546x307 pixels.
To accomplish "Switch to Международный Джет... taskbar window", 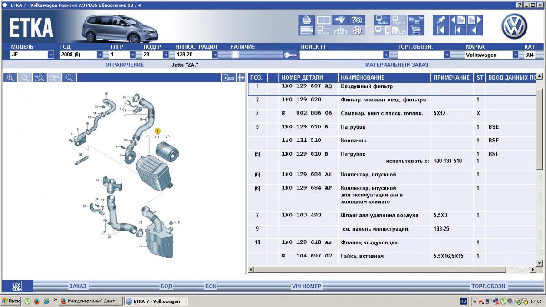I will [x=91, y=301].
